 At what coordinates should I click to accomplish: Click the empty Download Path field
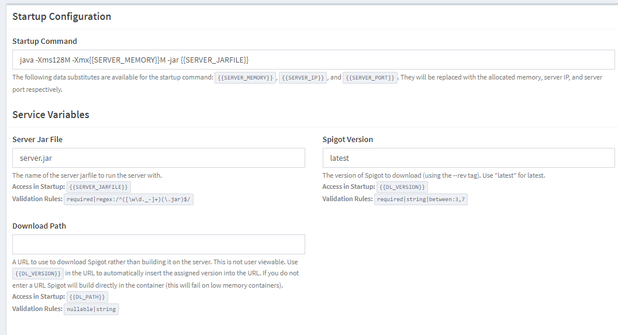[x=158, y=244]
